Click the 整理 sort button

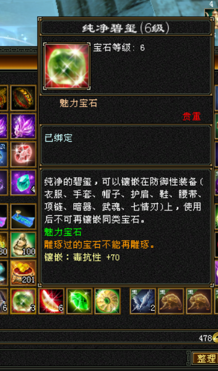click(x=206, y=359)
